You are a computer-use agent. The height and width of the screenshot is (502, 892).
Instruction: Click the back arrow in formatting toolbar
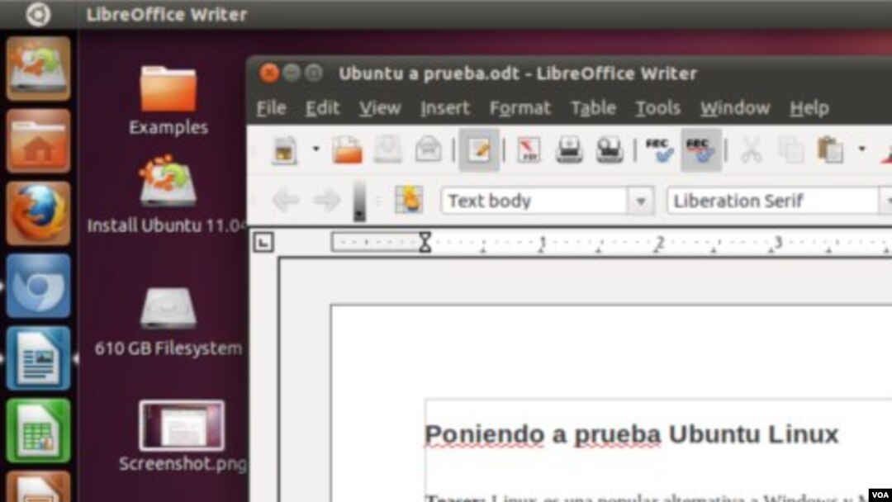(285, 200)
